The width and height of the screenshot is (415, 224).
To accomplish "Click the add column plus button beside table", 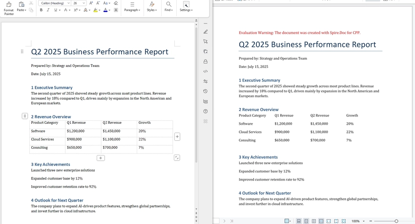I will tap(177, 137).
